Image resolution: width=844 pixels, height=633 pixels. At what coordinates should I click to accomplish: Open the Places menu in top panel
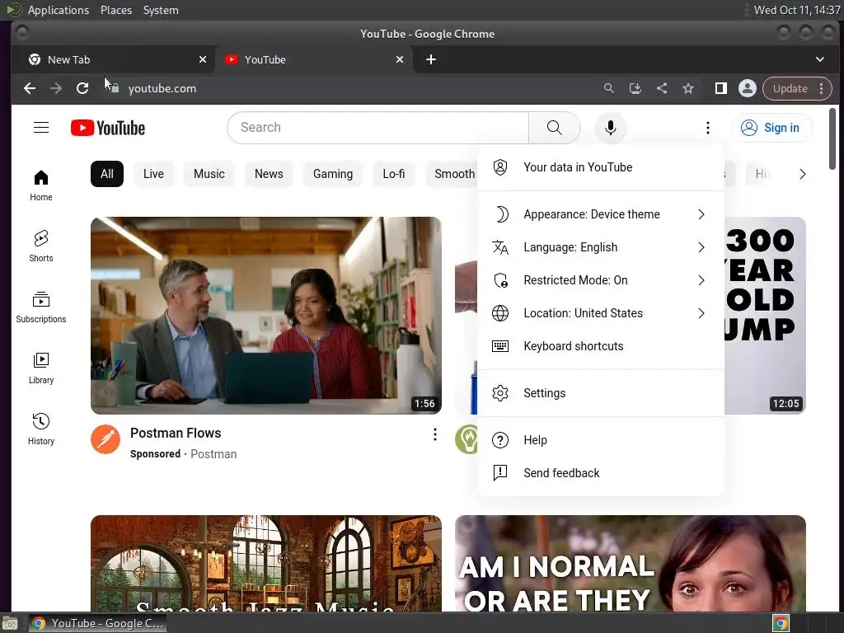(x=115, y=10)
